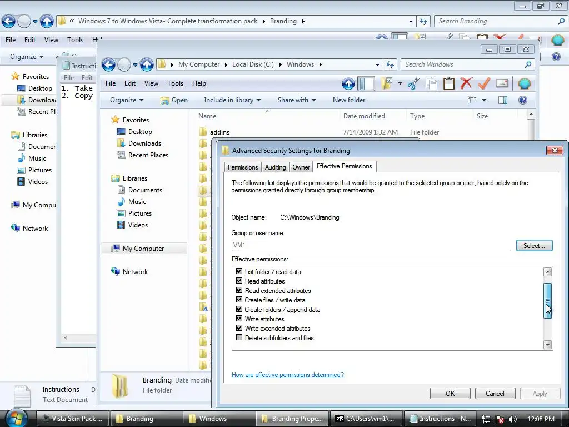Image resolution: width=569 pixels, height=427 pixels.
Task: Toggle preview pane icon in Windows window
Action: pyautogui.click(x=503, y=100)
